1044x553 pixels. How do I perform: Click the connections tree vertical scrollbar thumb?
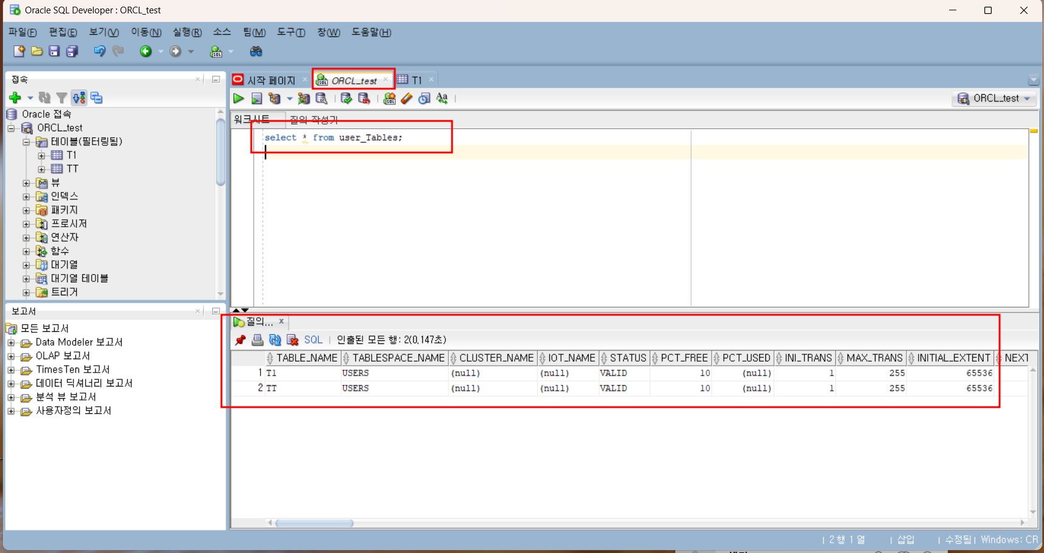221,151
